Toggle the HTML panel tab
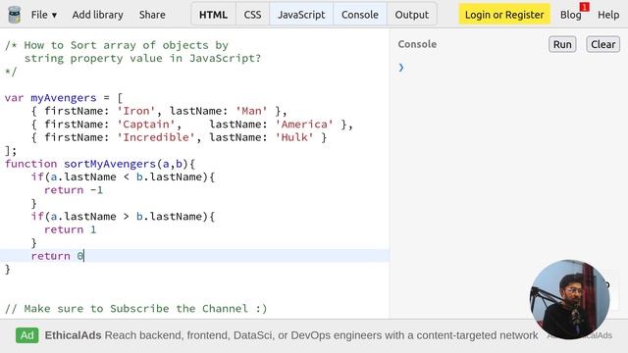The image size is (628, 353). tap(213, 15)
